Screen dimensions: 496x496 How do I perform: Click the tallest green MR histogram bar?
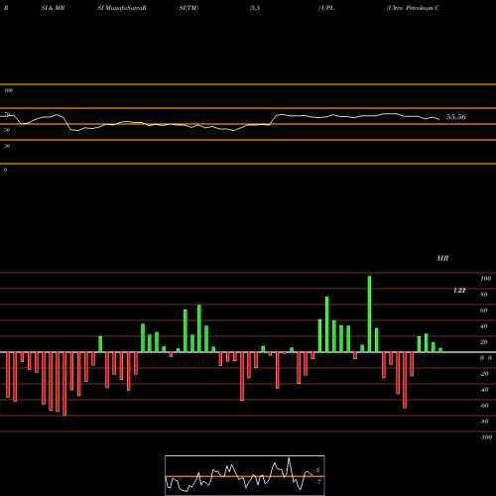click(x=369, y=313)
